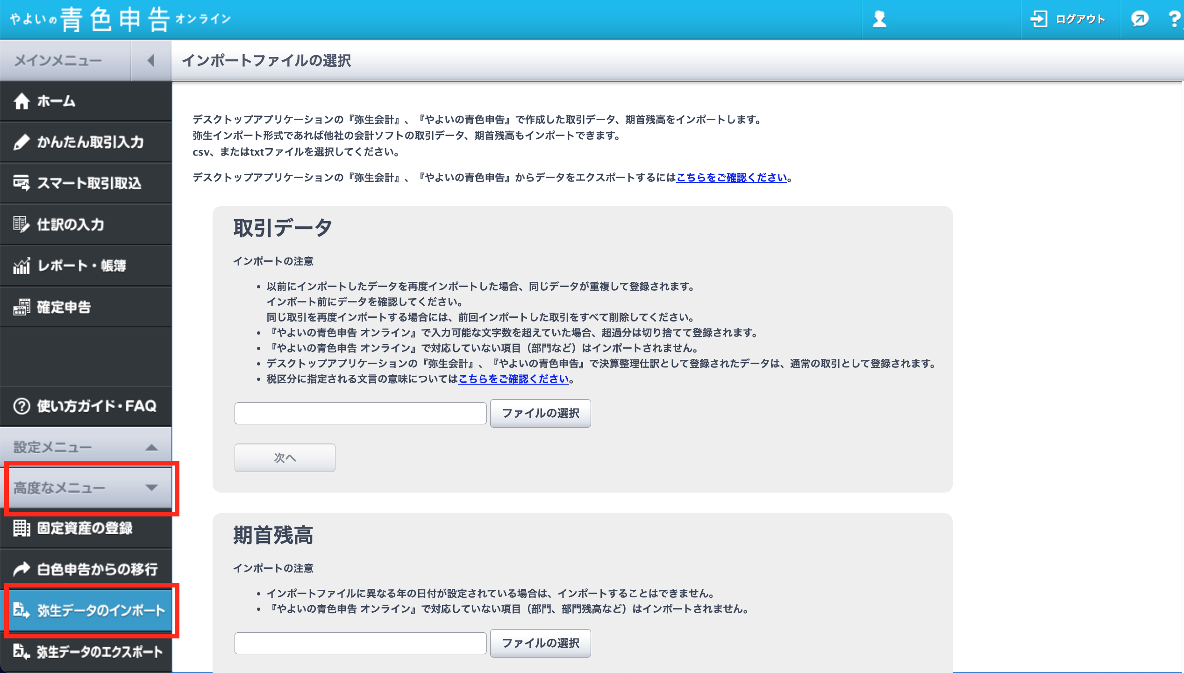
Task: Click the arrow icon beside 白色申告からの移行
Action: point(21,569)
